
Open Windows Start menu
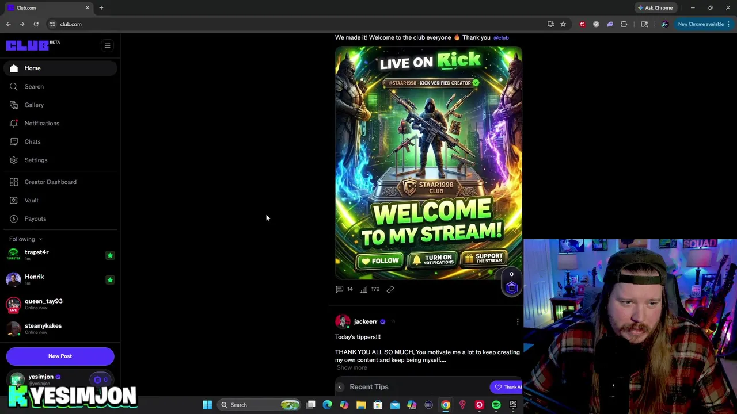coord(207,405)
